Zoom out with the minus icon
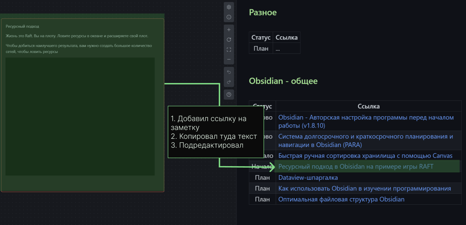The width and height of the screenshot is (466, 225). pos(229,59)
